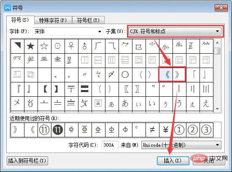Select the black circled 11 recent symbol
This screenshot has width=232, height=172.
tap(58, 130)
